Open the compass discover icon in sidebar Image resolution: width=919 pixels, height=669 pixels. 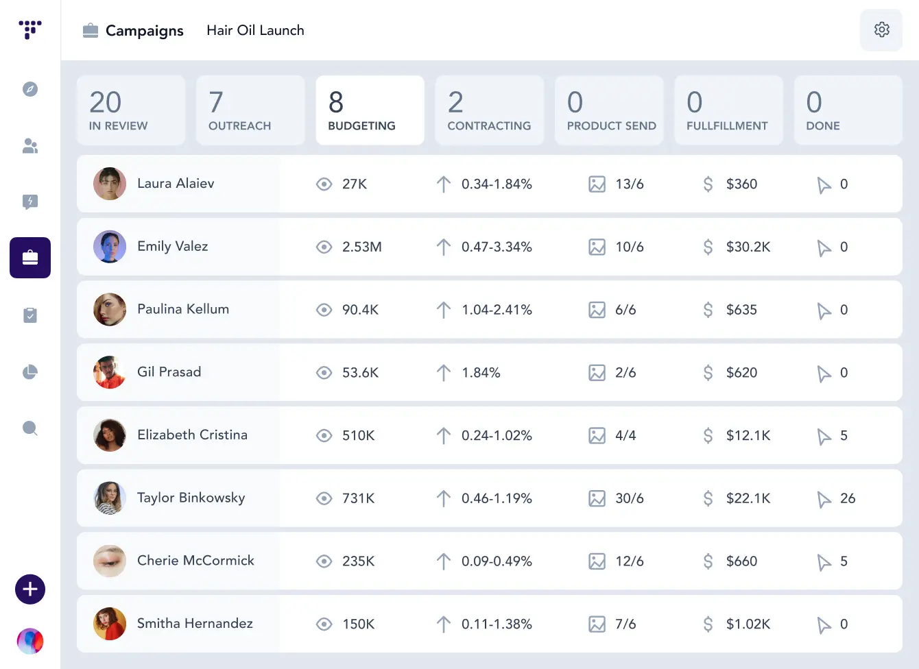point(30,89)
